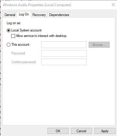Select the Log On tab
Image resolution: width=117 pixels, height=136 pixels.
coord(24,14)
